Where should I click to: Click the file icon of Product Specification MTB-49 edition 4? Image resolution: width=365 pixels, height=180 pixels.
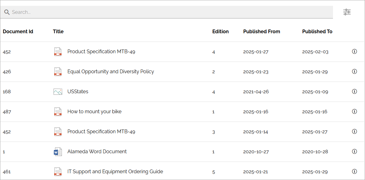pos(58,52)
